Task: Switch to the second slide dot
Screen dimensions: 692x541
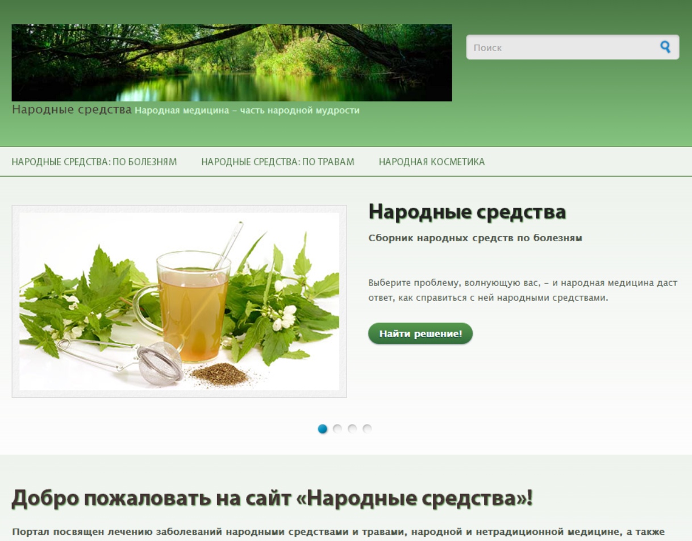Action: (337, 429)
